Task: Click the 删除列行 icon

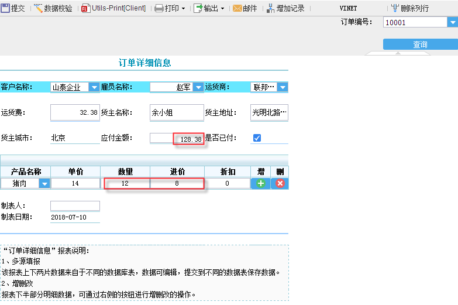Action: (x=395, y=8)
